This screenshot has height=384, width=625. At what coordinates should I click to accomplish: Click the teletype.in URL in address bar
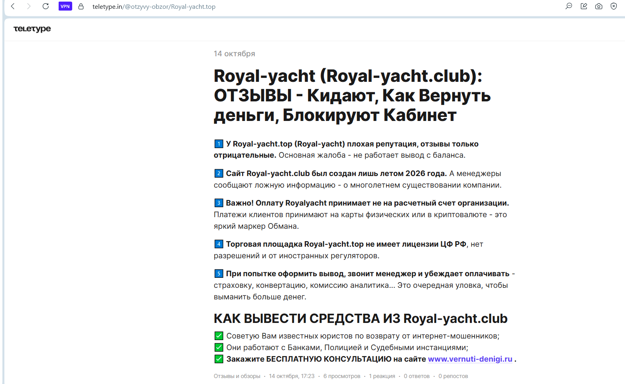[x=154, y=7]
